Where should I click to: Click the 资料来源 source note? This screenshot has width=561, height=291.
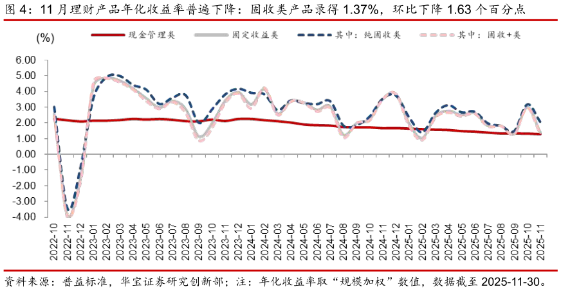tap(276, 282)
